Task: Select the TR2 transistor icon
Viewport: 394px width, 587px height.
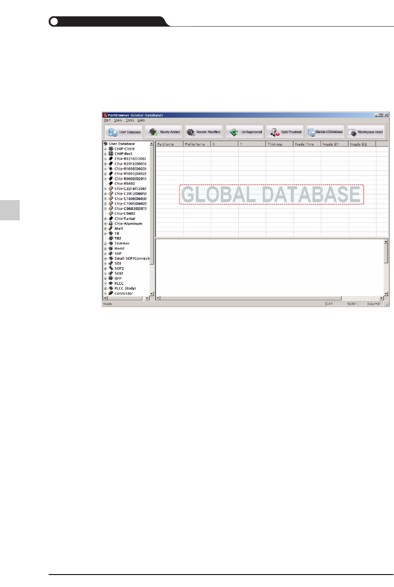Action: pyautogui.click(x=111, y=238)
